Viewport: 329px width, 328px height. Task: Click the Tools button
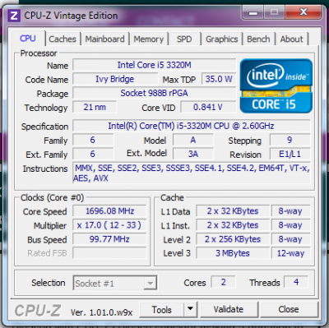(162, 310)
